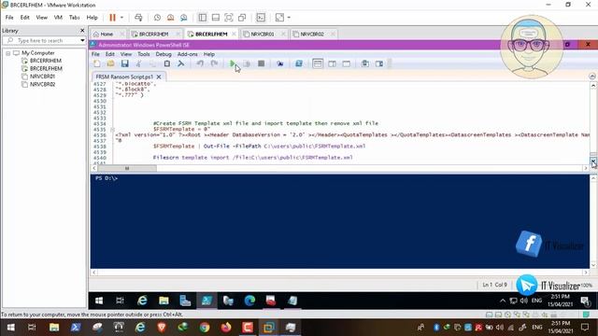Click the script pane down scroll arrow
This screenshot has height=336, width=598.
(x=593, y=161)
